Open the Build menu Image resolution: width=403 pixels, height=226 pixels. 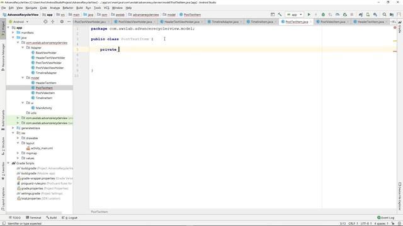click(x=79, y=8)
